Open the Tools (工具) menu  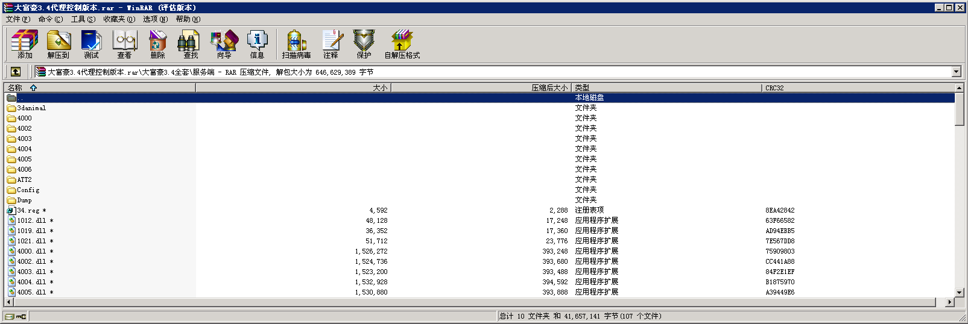tap(83, 19)
